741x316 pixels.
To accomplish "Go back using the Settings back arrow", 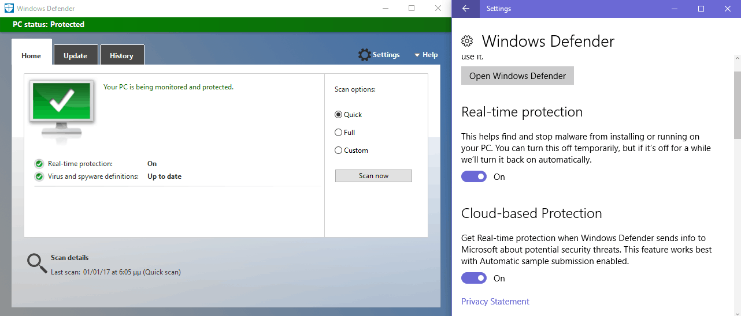I will pos(466,9).
